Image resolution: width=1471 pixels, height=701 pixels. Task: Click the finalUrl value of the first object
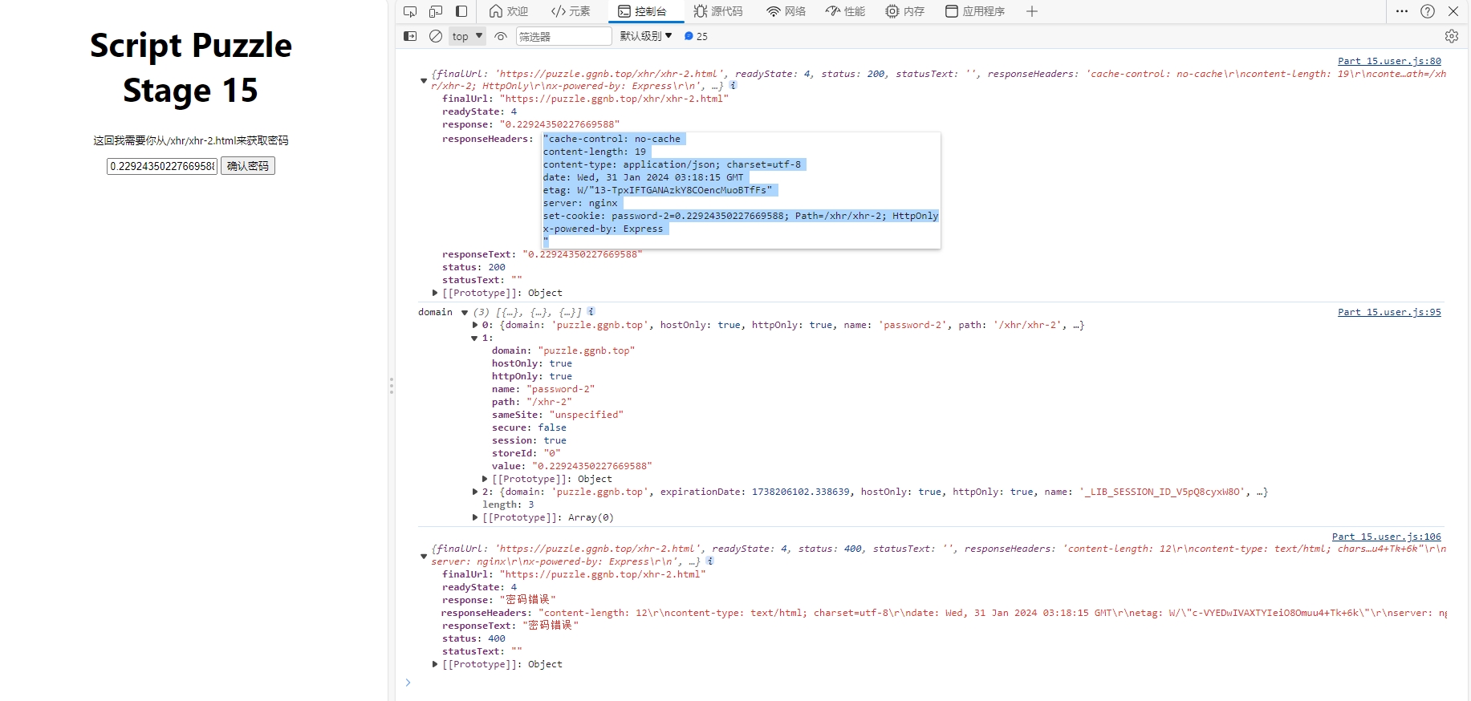pyautogui.click(x=615, y=99)
